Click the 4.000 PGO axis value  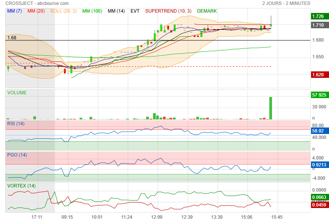click(318, 158)
